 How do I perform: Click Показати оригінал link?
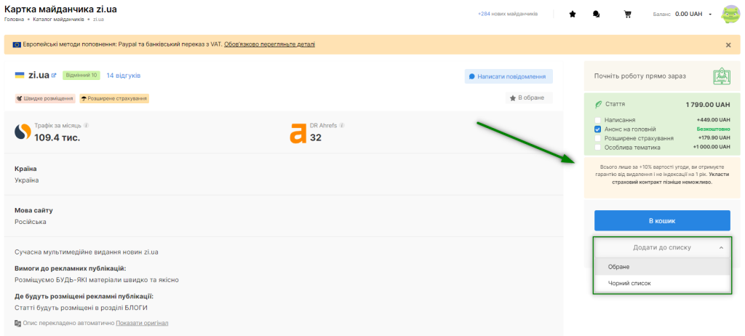[x=142, y=323]
